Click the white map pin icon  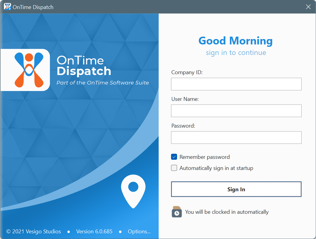133,191
